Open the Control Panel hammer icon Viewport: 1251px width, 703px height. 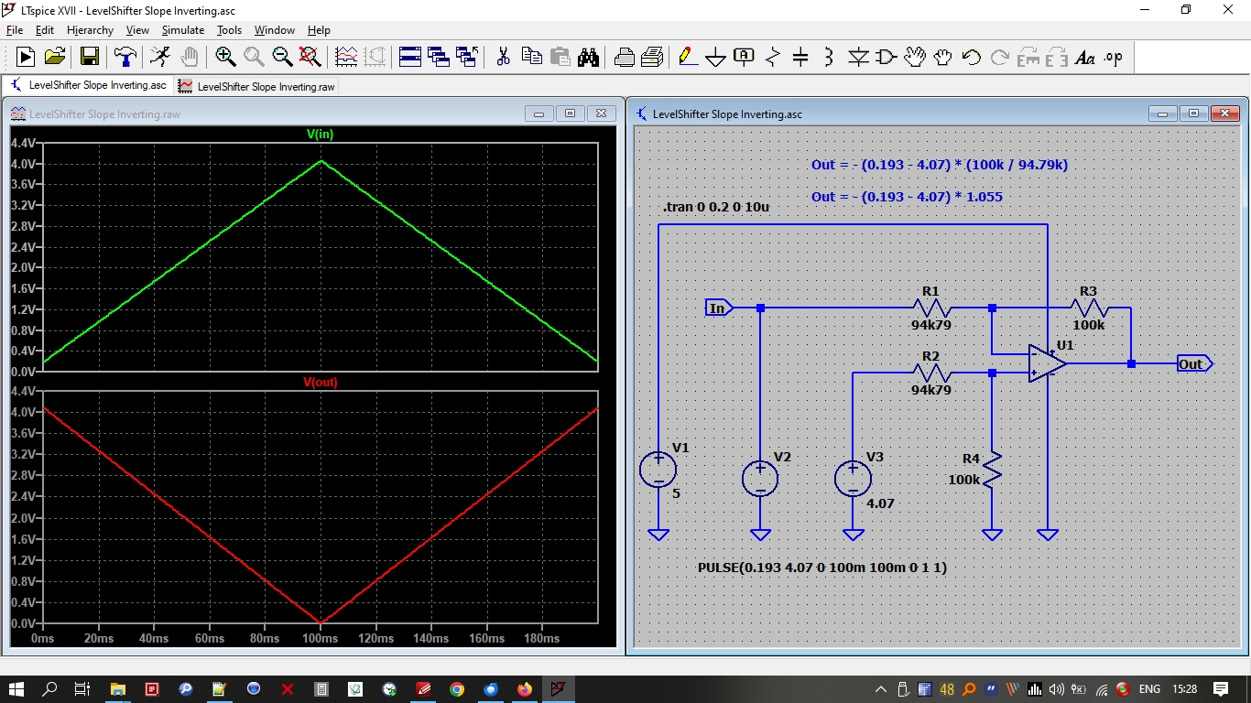125,57
